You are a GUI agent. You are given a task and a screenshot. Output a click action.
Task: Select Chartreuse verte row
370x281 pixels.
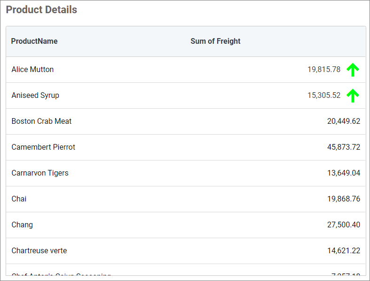pyautogui.click(x=39, y=251)
